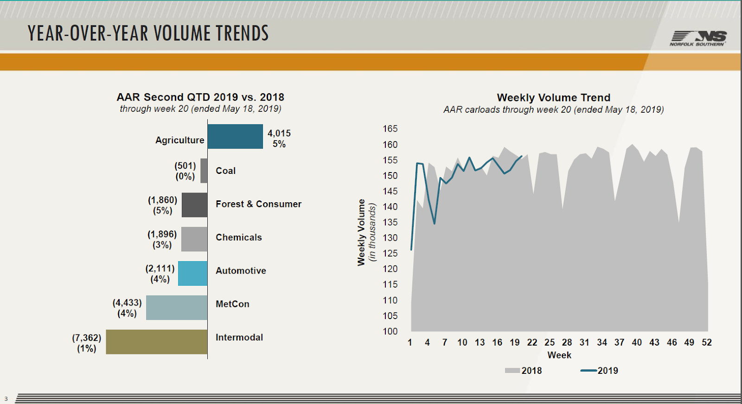The image size is (742, 404).
Task: Select the 'AAR carloads through week 20' subtitle
Action: 554,109
